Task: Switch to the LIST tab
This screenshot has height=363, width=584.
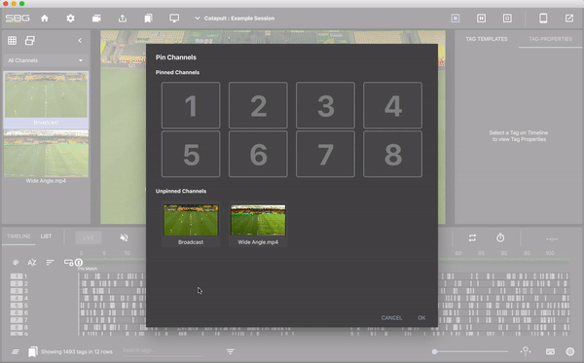Action: coord(46,236)
